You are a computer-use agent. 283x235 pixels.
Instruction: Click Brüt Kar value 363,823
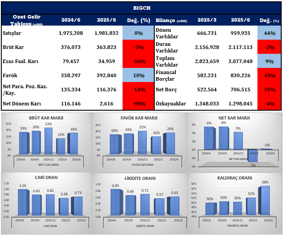point(107,47)
